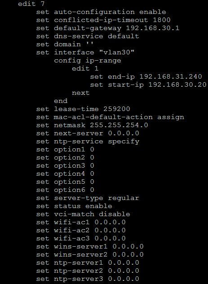Viewport: 208px width, 284px height.
Task: Click the default-gateway 192.168.30.1 value
Action: pos(153,28)
